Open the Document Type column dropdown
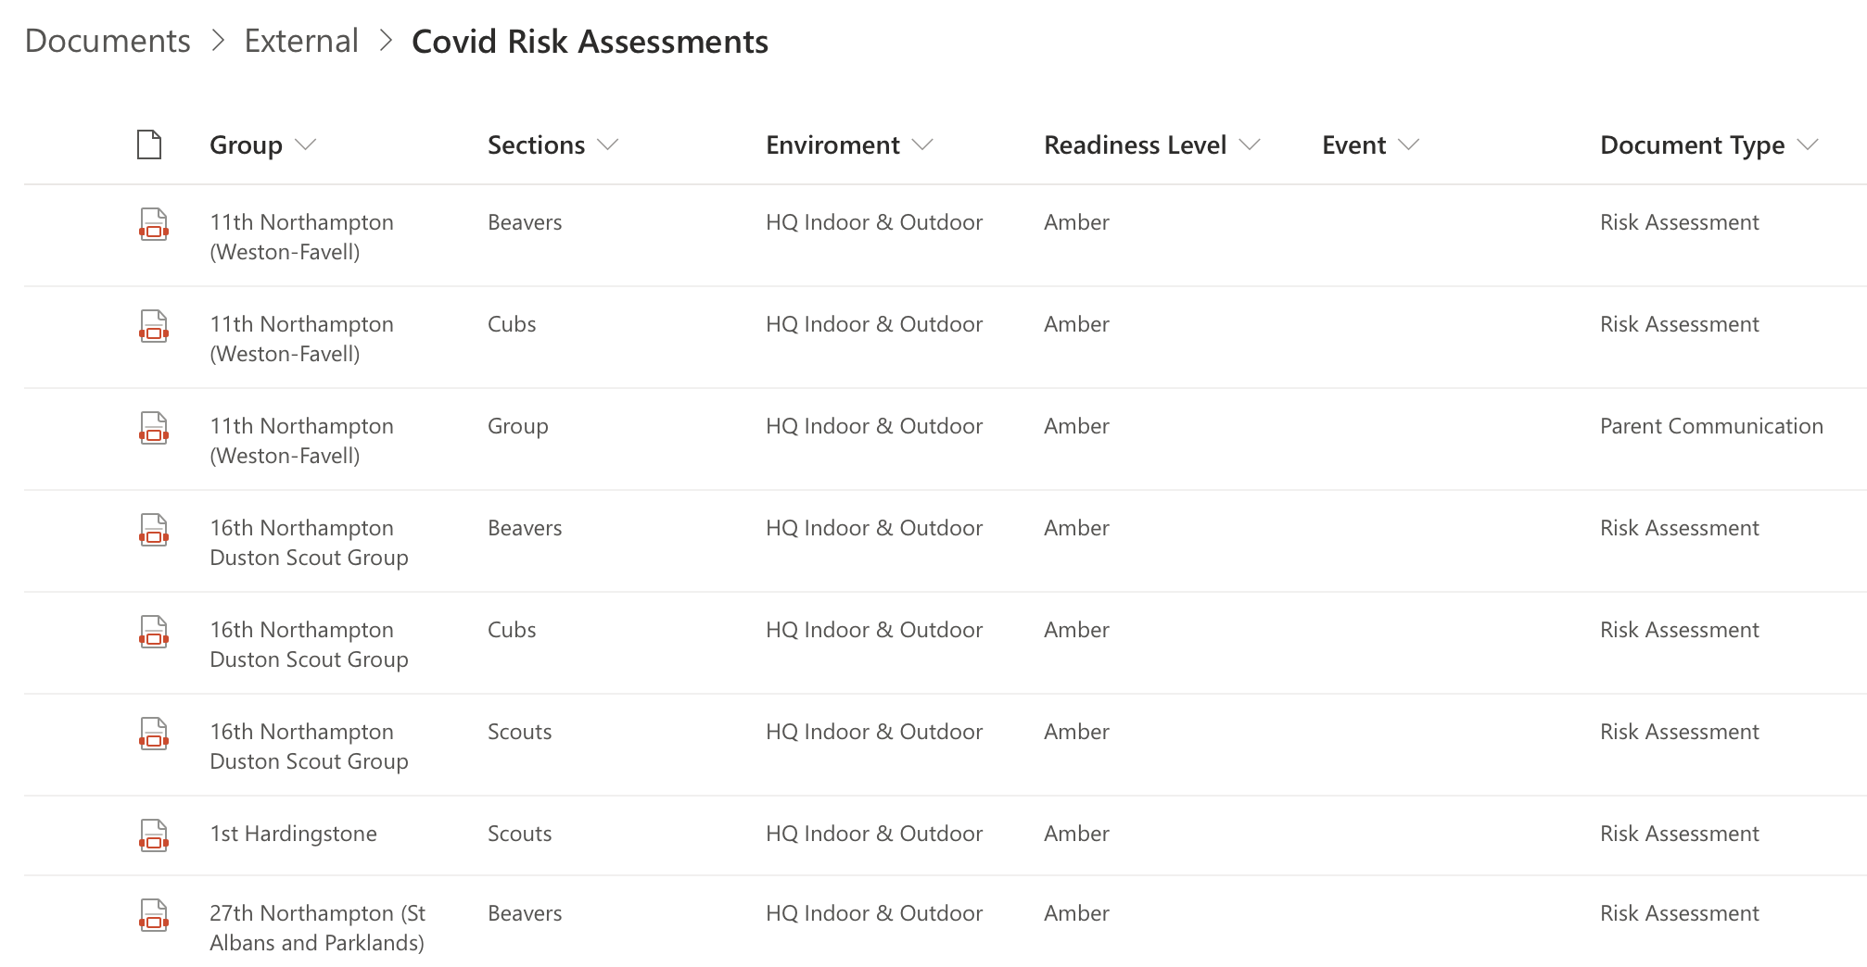Viewport: 1867px width, 967px height. coord(1808,145)
